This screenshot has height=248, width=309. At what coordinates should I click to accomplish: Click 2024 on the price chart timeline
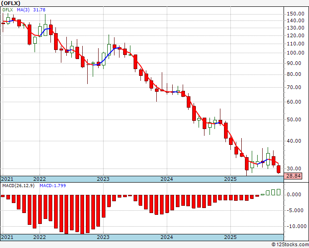tap(167, 179)
